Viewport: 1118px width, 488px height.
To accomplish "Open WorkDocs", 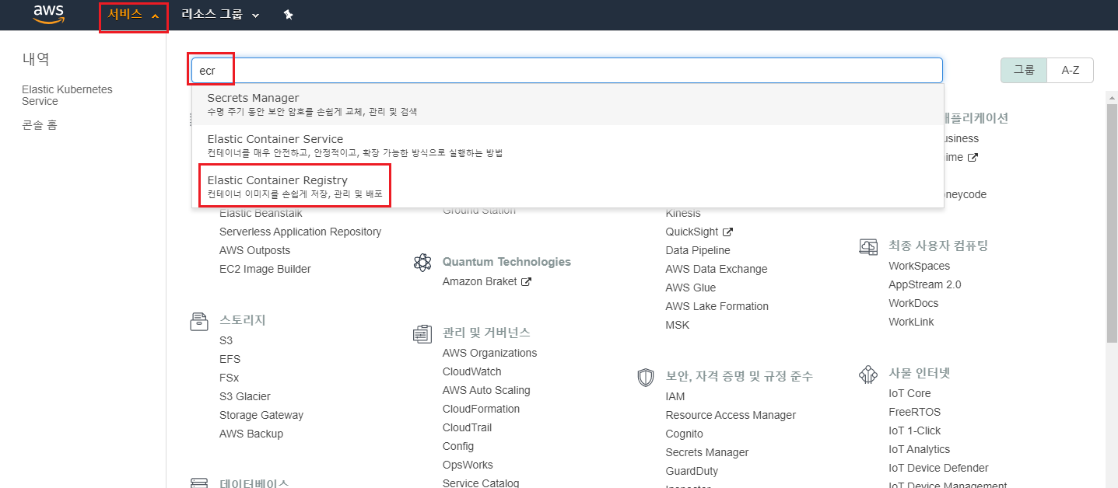I will coord(913,303).
